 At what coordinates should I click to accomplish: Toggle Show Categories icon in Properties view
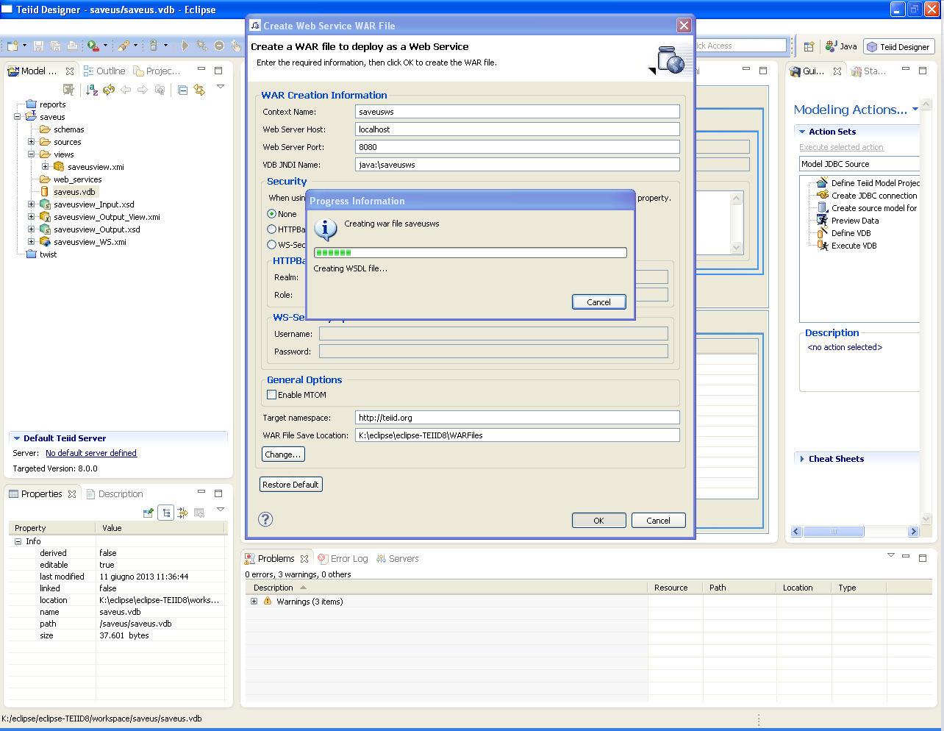(166, 513)
